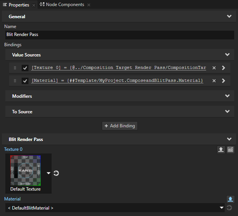Click the go-to arrow next to Default Texture
This screenshot has width=238, height=216.
click(57, 173)
